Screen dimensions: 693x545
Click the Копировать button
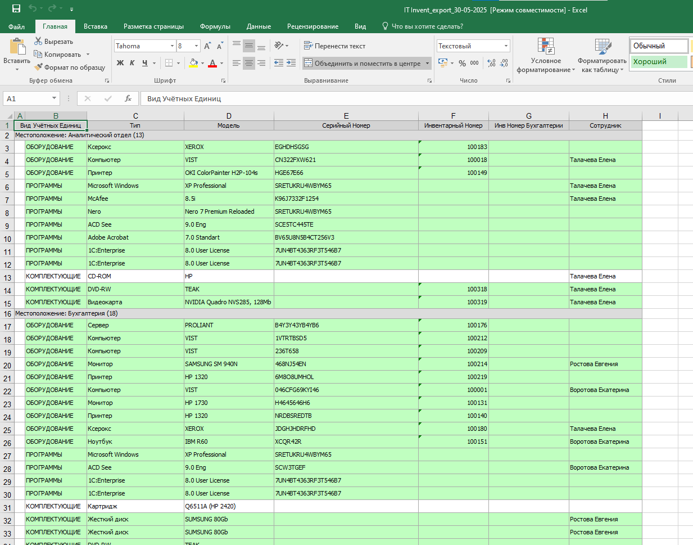pyautogui.click(x=57, y=54)
